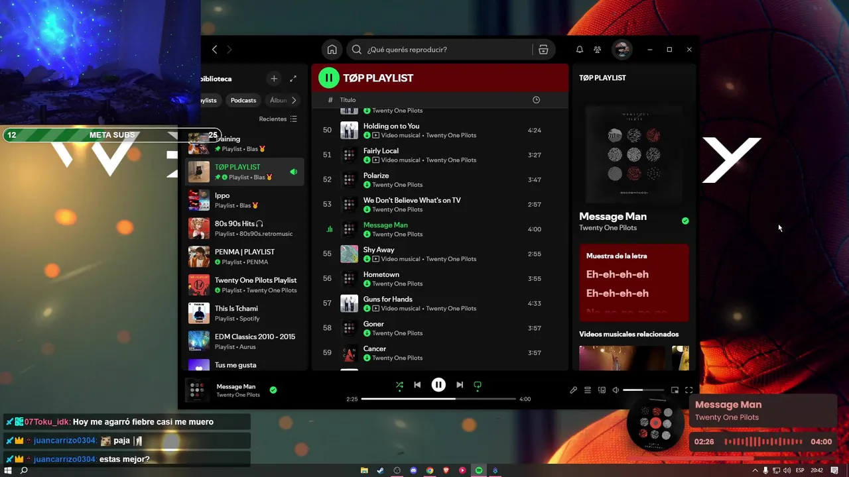Viewport: 849px width, 477px height.
Task: Play the song Fairly Local
Action: coord(440,155)
